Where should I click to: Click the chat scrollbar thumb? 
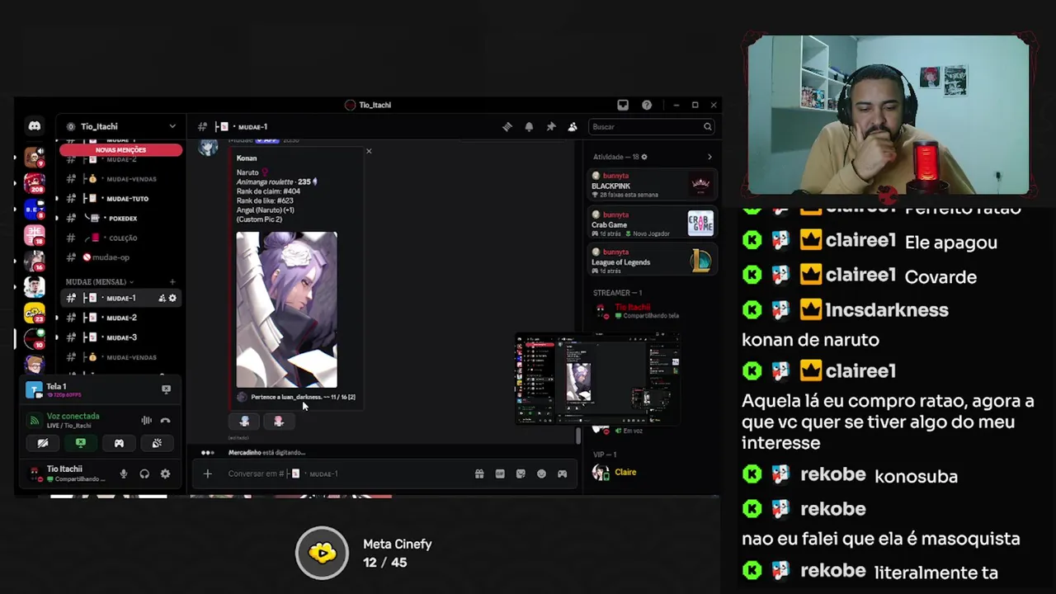(577, 436)
